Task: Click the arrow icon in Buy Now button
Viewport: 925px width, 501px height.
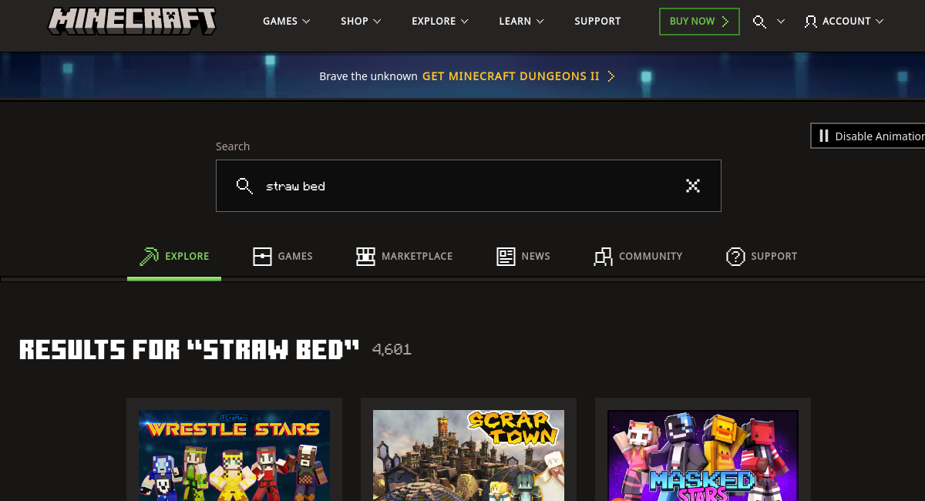Action: pyautogui.click(x=725, y=22)
